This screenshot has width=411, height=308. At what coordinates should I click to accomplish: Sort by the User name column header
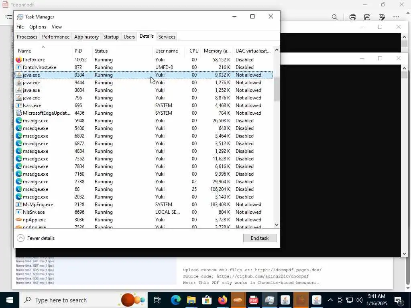169,51
